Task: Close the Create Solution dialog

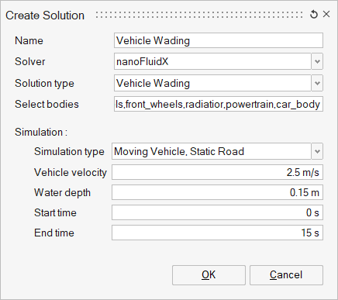Action: [x=326, y=14]
